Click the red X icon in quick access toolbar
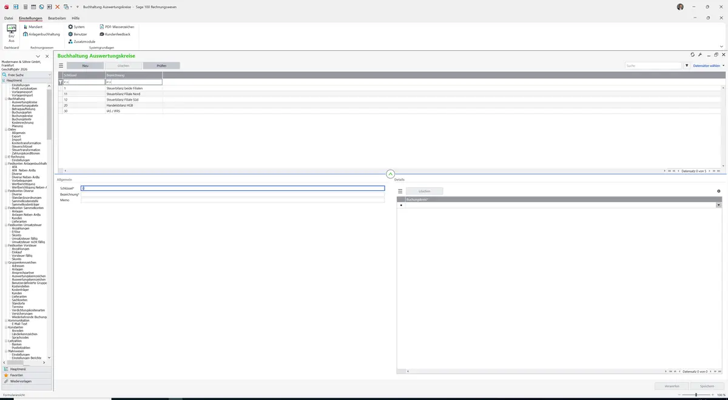Screen dimensions: 728x400 pos(58,7)
